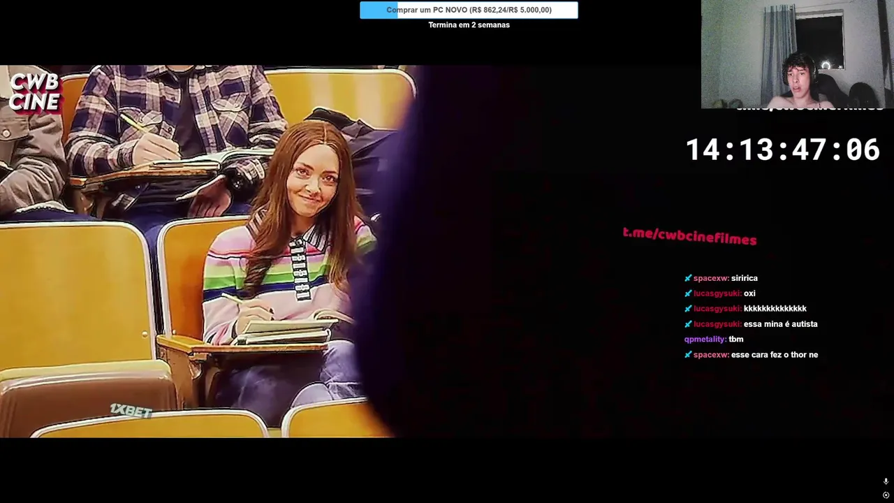Click the qpmetality username in chat
This screenshot has width=894, height=503.
coord(705,340)
